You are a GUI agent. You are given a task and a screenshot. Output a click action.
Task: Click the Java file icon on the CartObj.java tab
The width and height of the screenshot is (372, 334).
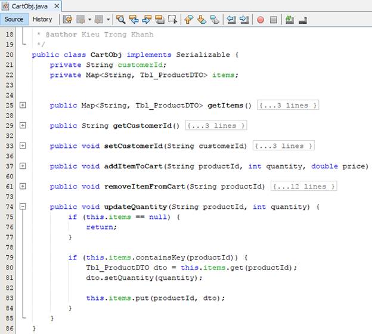5,6
